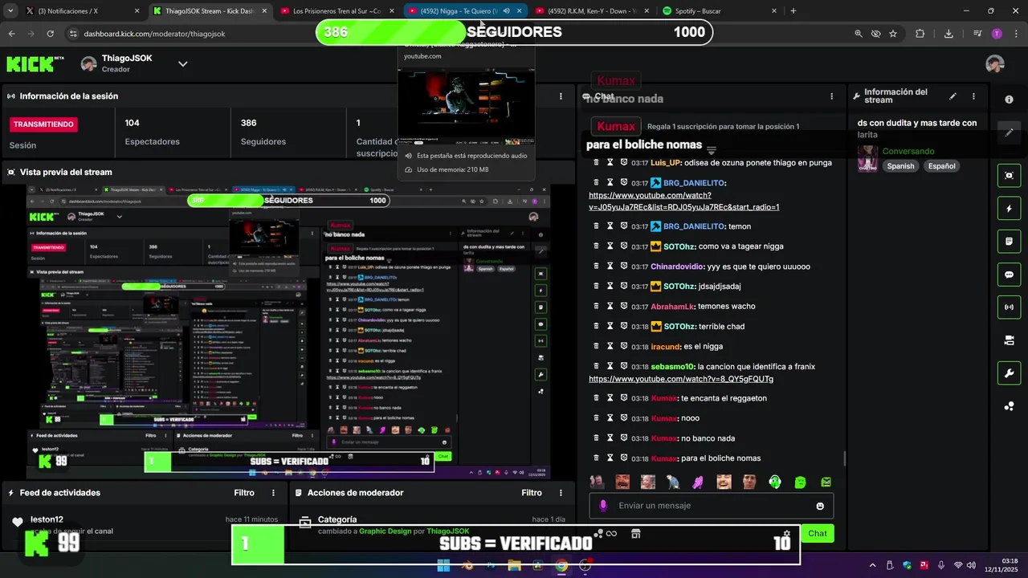Open browser downloads icon
Screen dimensions: 1028x578
(x=948, y=34)
